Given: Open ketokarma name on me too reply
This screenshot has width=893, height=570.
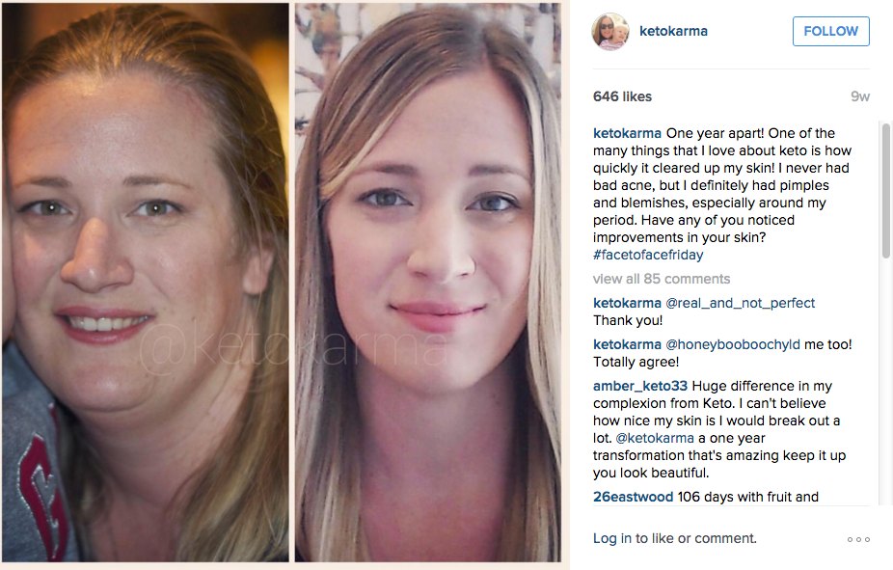Looking at the screenshot, I should point(627,344).
